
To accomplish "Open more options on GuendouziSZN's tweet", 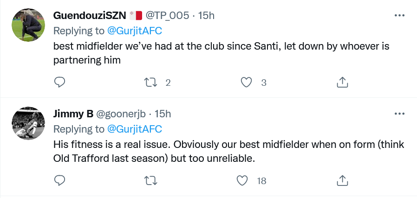I will [399, 15].
